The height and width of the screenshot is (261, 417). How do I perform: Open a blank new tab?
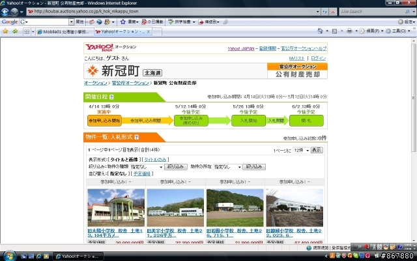point(157,32)
